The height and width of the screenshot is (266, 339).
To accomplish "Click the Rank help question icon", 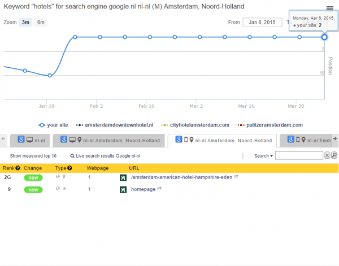I will 18,168.
